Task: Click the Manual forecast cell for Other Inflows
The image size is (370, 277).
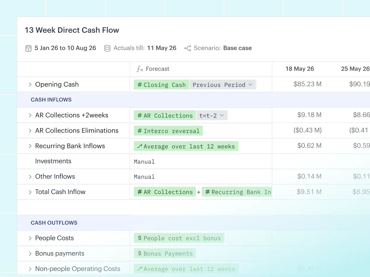Action: (201, 177)
